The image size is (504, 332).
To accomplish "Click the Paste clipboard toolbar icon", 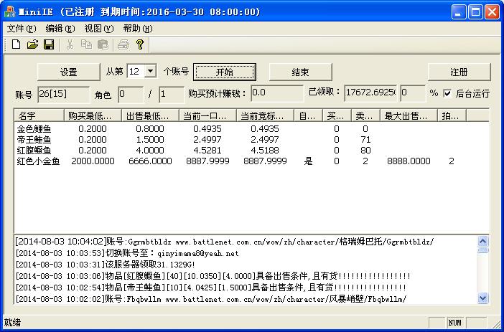I will (103, 44).
